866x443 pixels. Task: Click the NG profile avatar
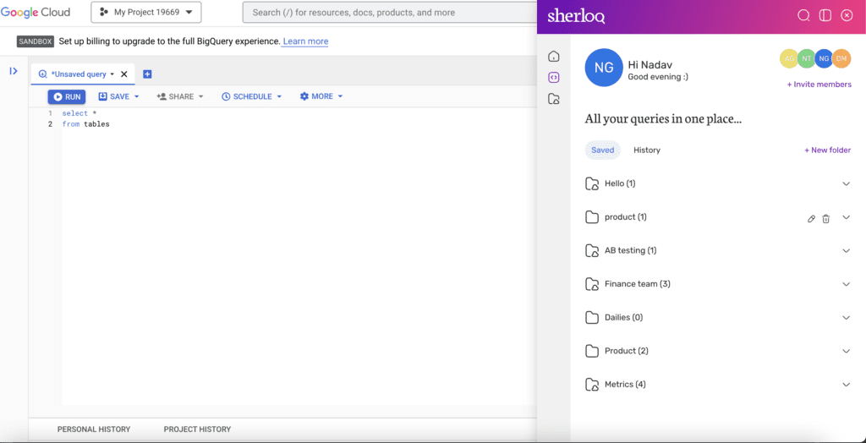pyautogui.click(x=604, y=68)
